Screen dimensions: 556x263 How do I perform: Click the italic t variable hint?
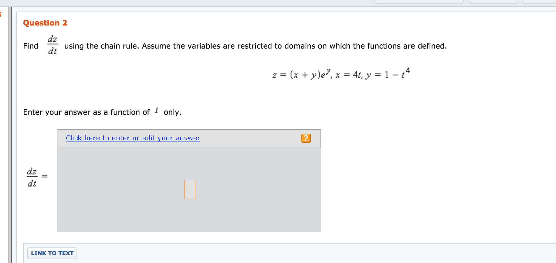157,111
